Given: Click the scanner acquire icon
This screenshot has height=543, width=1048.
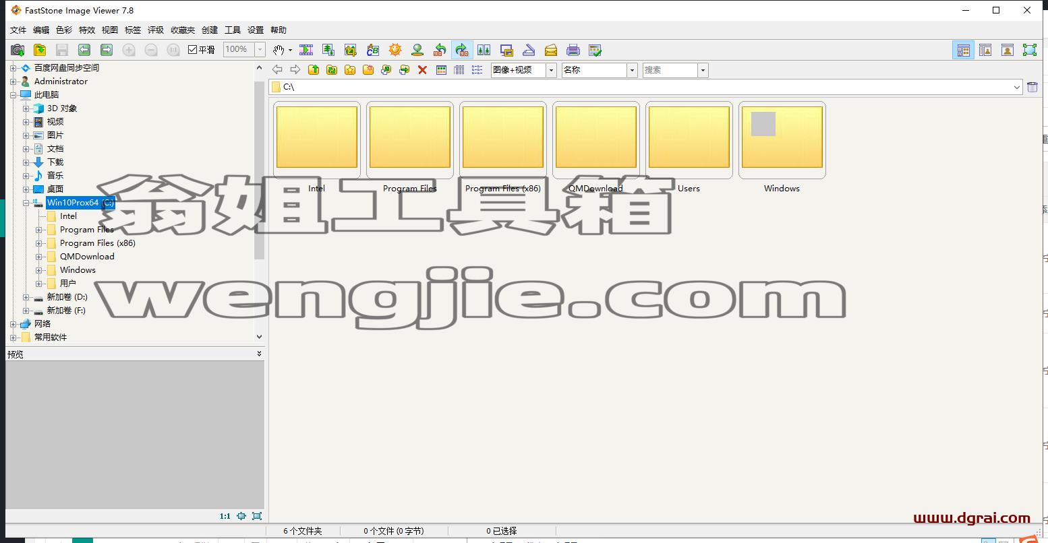Looking at the screenshot, I should (x=529, y=50).
